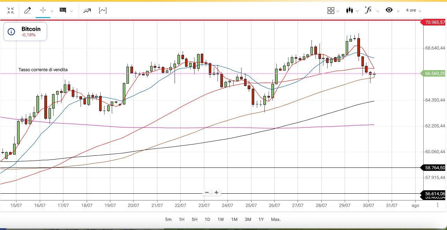
Task: Click the 'Tasso corrente di vendita' label
Action: [43, 70]
